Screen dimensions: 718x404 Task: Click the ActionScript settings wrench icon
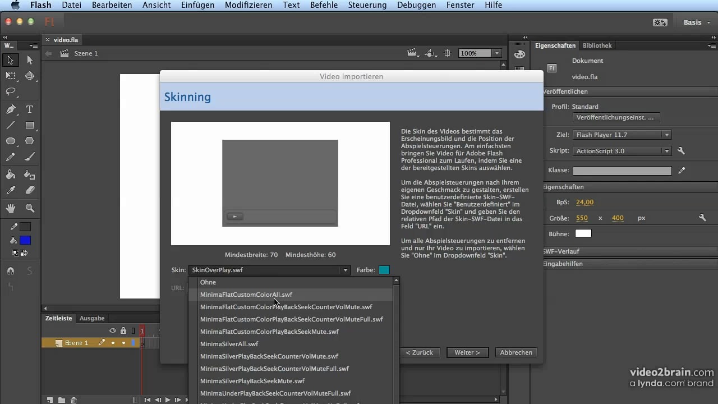pyautogui.click(x=681, y=151)
